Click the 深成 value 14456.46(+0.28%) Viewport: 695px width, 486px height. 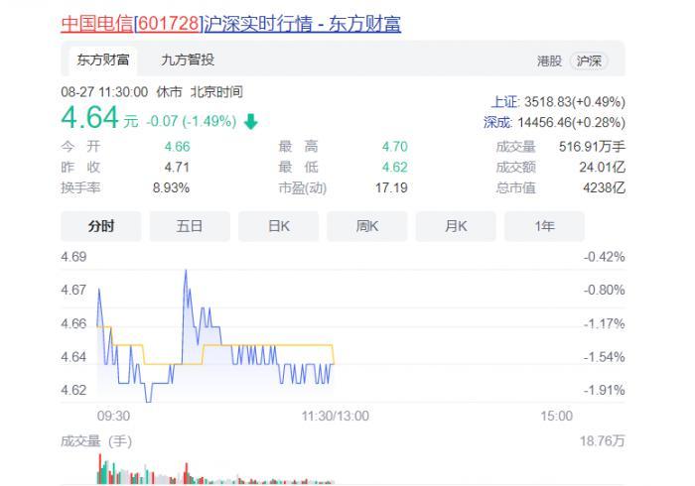(x=571, y=122)
